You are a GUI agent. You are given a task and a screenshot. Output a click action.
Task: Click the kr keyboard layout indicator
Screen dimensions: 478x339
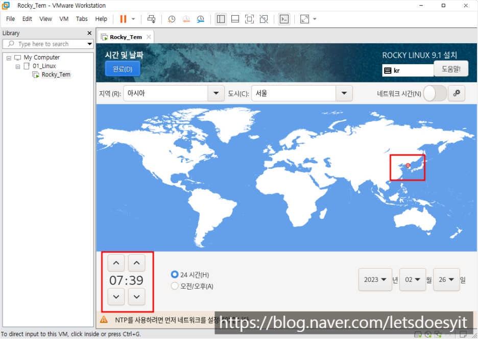coord(408,70)
